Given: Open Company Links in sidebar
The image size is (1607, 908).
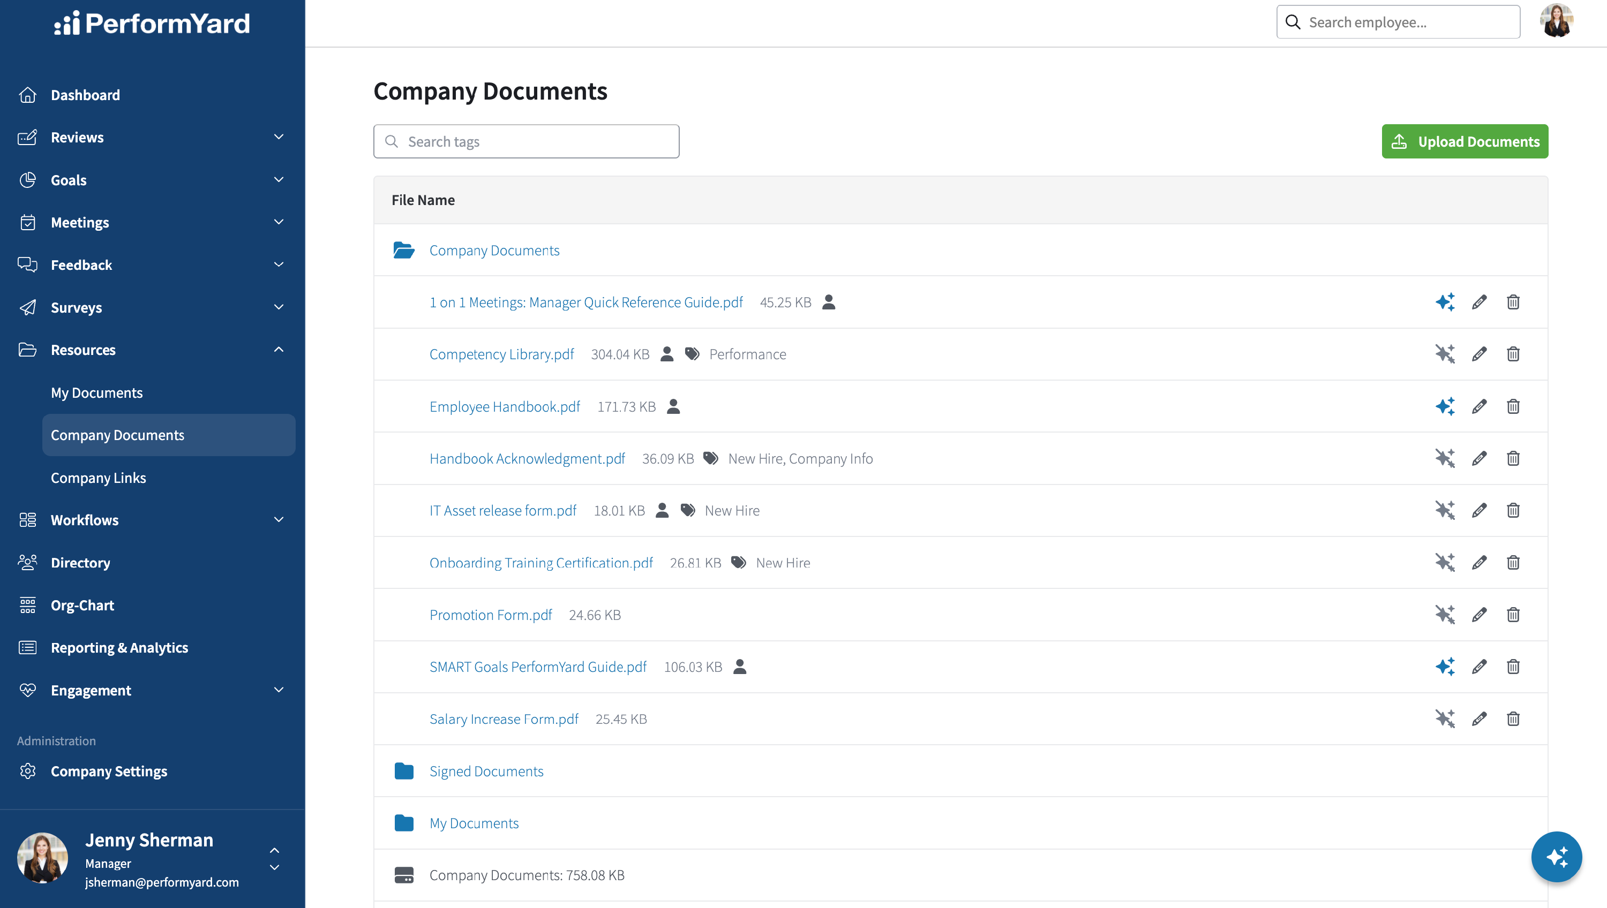Looking at the screenshot, I should click(99, 478).
